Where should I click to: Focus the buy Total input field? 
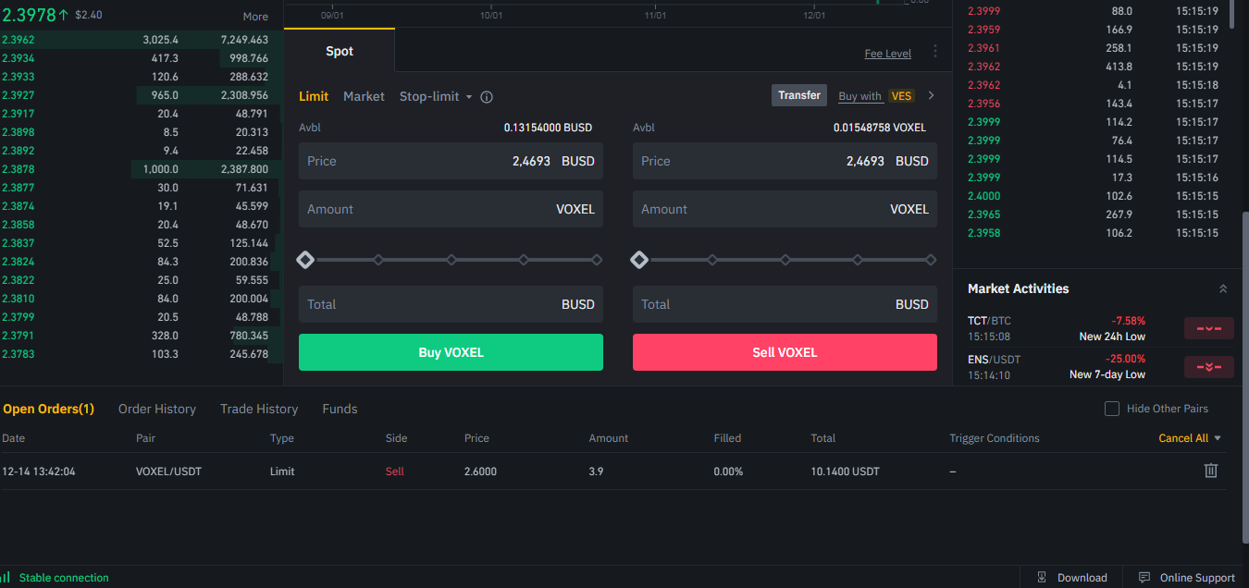451,304
